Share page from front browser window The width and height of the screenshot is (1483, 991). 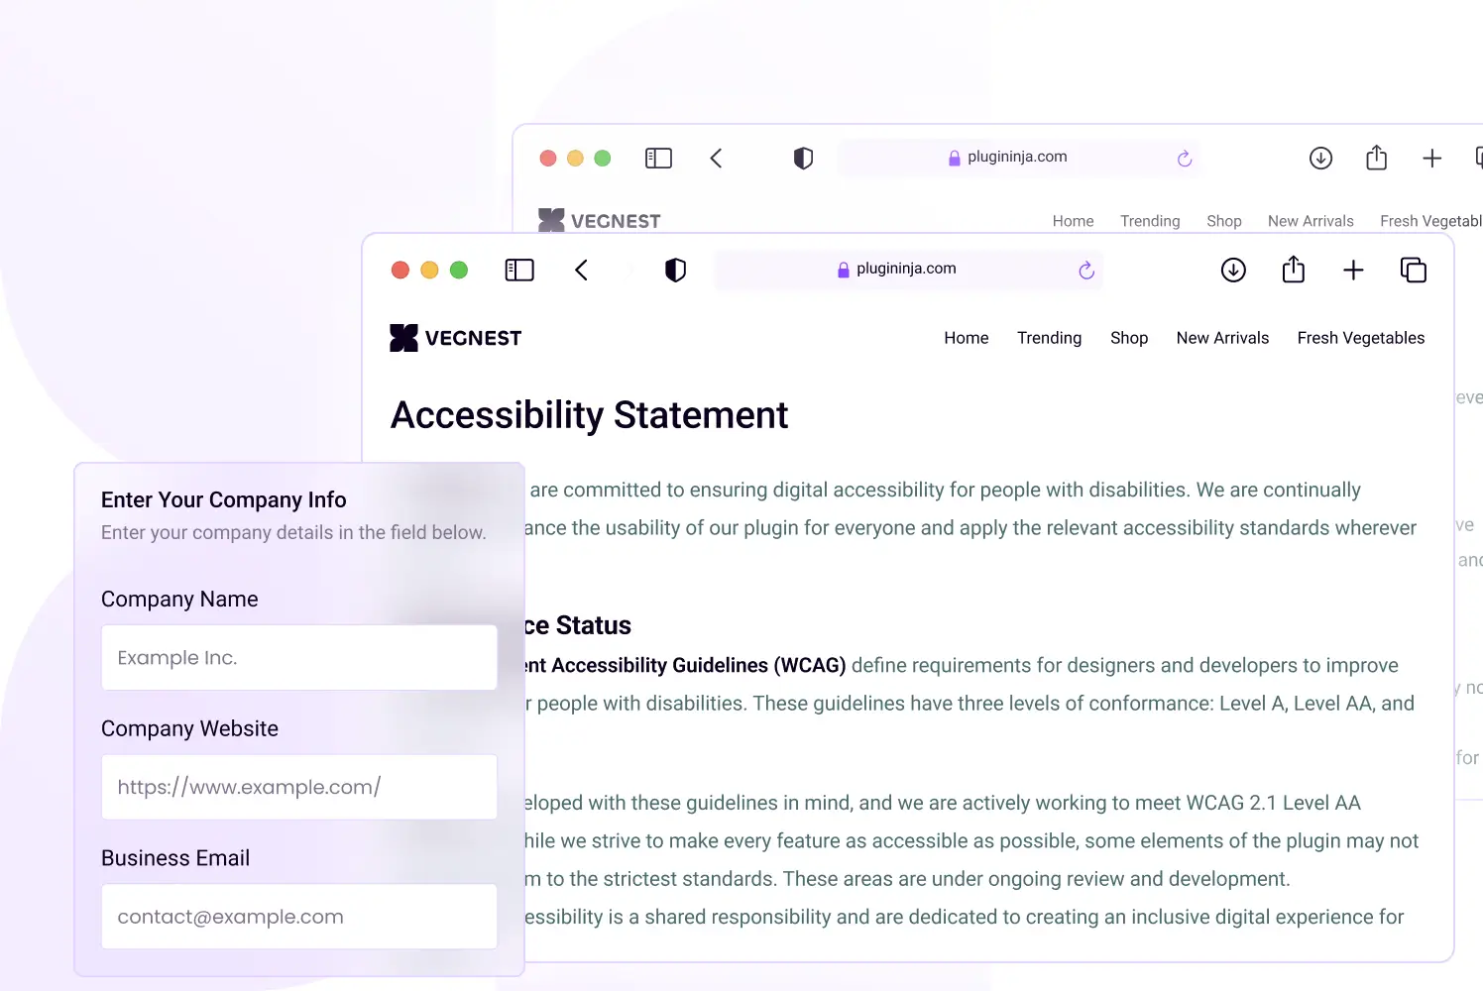[1294, 269]
